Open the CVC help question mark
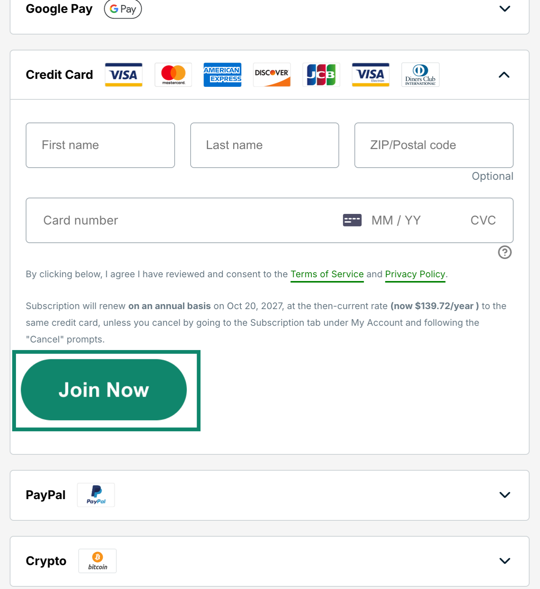 (505, 252)
